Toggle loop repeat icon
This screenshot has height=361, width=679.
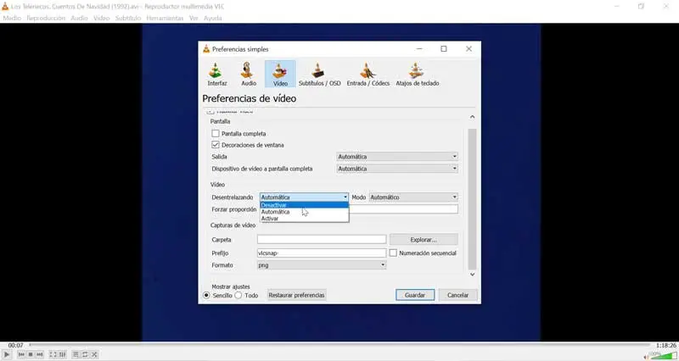coord(85,354)
